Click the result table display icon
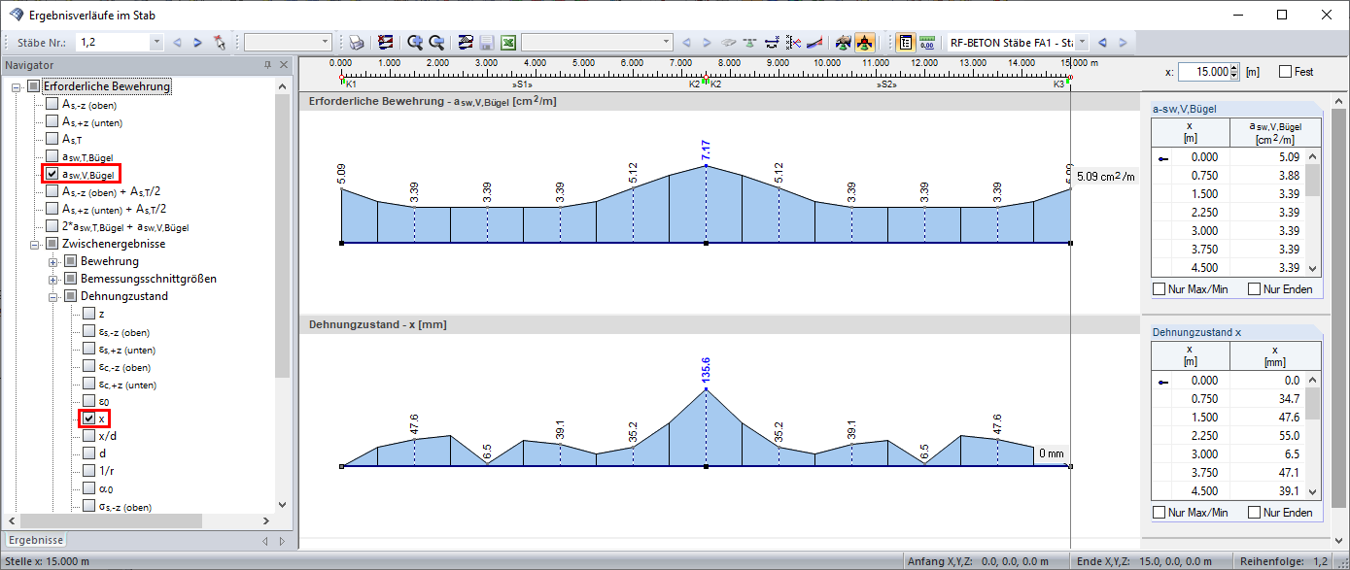 point(907,43)
